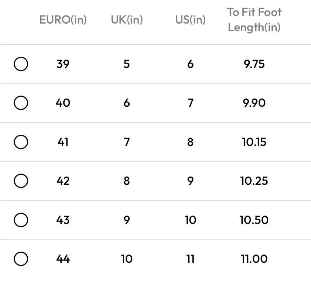Click the 10.50 foot length value
This screenshot has height=286, width=311.
(x=254, y=220)
